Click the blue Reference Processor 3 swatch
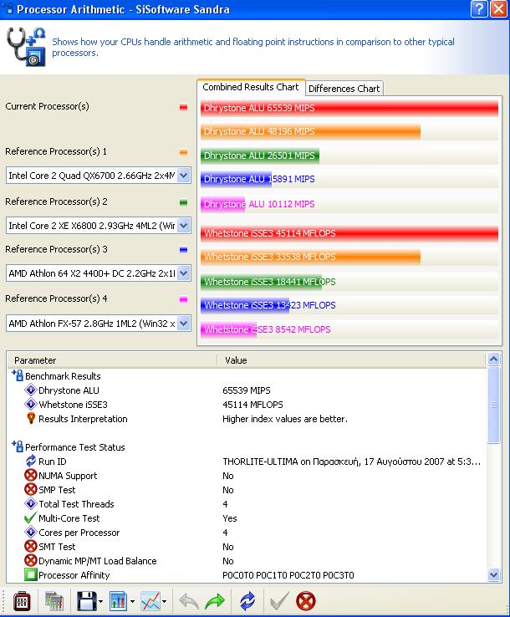 pos(183,250)
